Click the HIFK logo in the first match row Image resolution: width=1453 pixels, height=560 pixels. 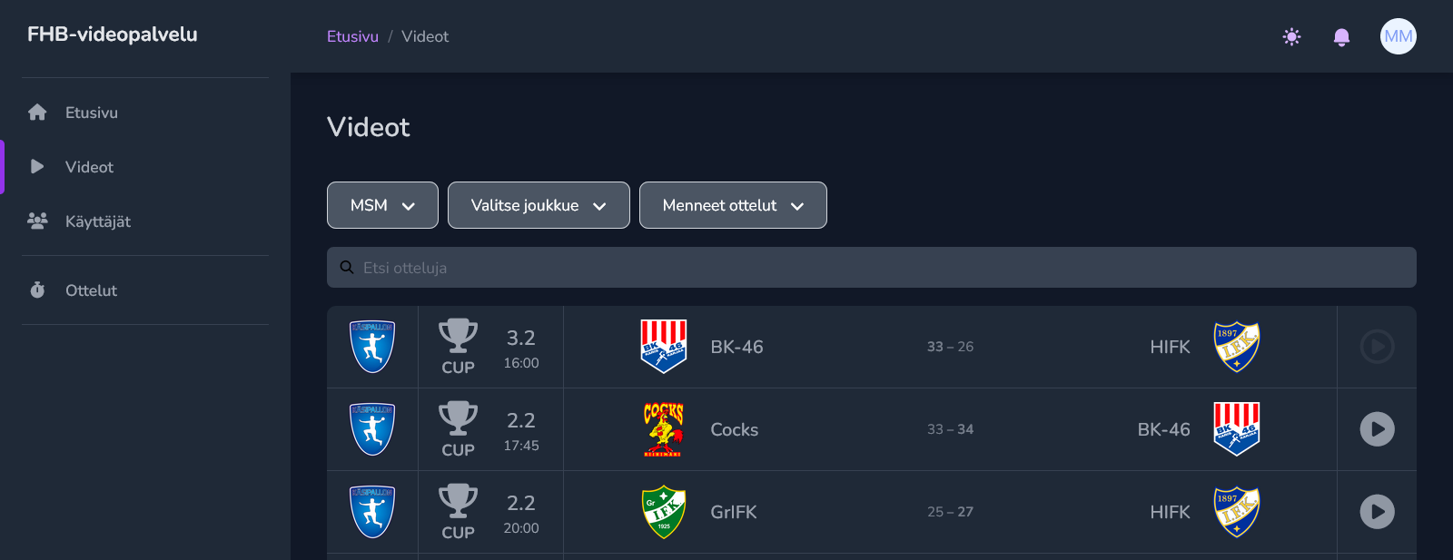[x=1237, y=347]
